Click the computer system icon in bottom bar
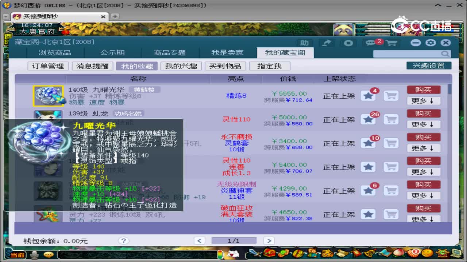 pos(456,253)
